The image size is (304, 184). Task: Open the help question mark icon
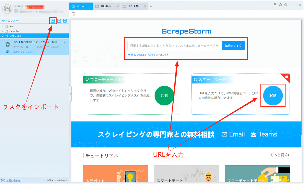click(280, 5)
